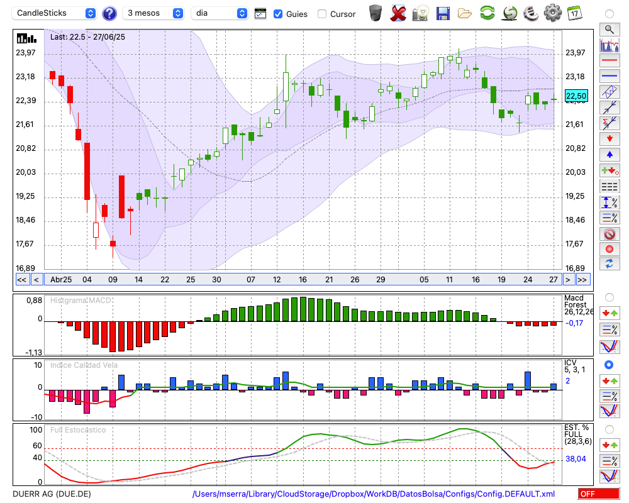This screenshot has height=503, width=629.
Task: Click the red prohibition sign icon
Action: click(x=610, y=234)
